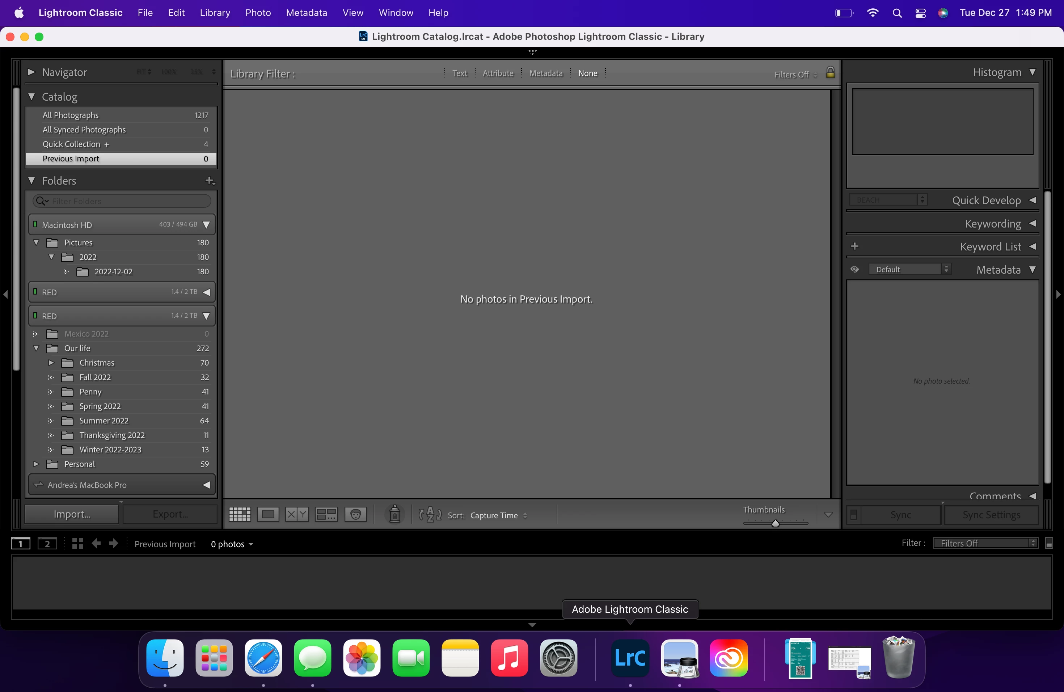Adjust the Thumbnails size slider
This screenshot has height=692, width=1064.
click(775, 523)
